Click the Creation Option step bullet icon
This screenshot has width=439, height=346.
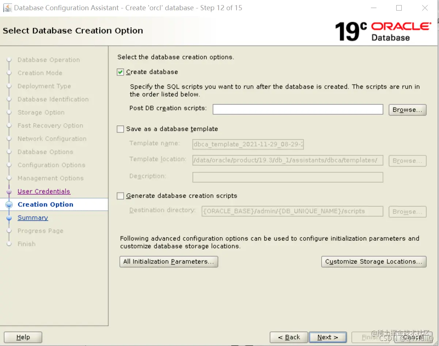click(x=10, y=205)
